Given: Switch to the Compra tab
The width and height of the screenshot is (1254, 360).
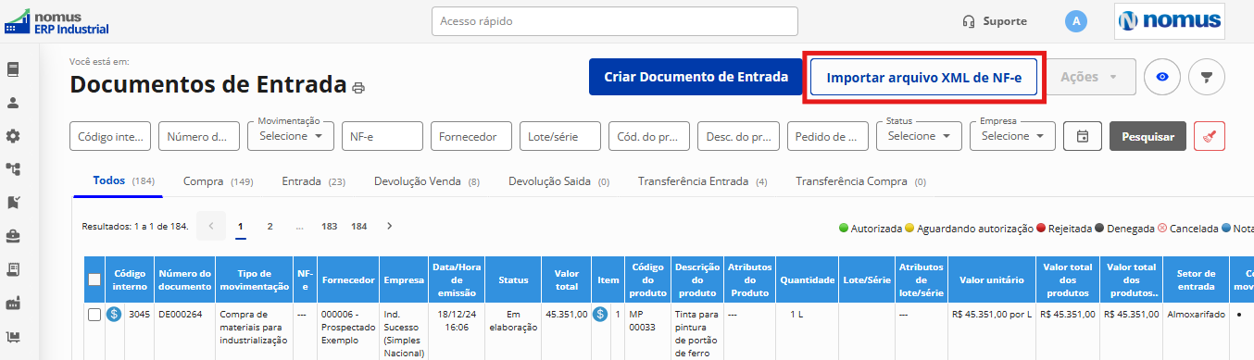Looking at the screenshot, I should 218,181.
